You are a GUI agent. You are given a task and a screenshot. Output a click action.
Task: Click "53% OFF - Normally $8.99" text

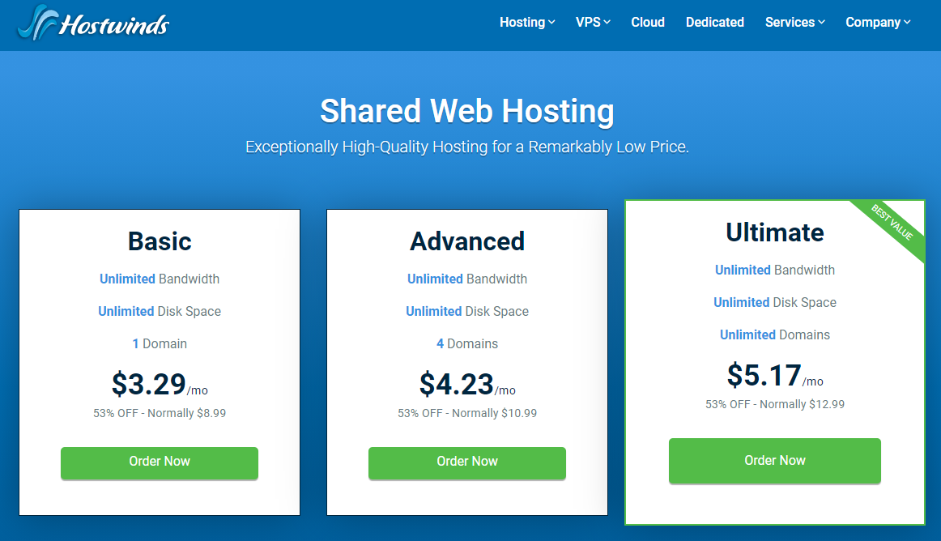pos(160,413)
